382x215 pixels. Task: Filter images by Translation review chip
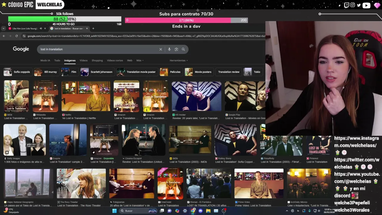229,72
